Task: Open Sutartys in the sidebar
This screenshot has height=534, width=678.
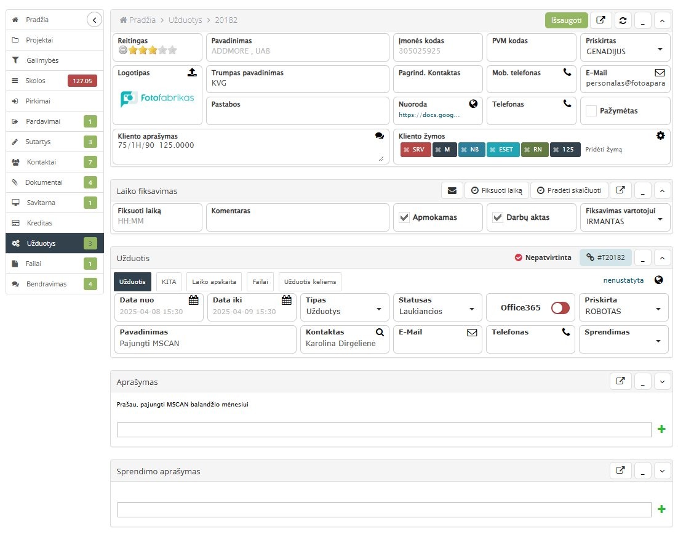Action: point(38,142)
